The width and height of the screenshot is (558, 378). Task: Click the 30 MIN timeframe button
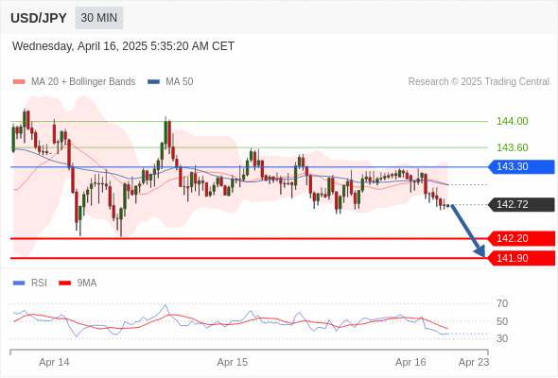pyautogui.click(x=99, y=18)
